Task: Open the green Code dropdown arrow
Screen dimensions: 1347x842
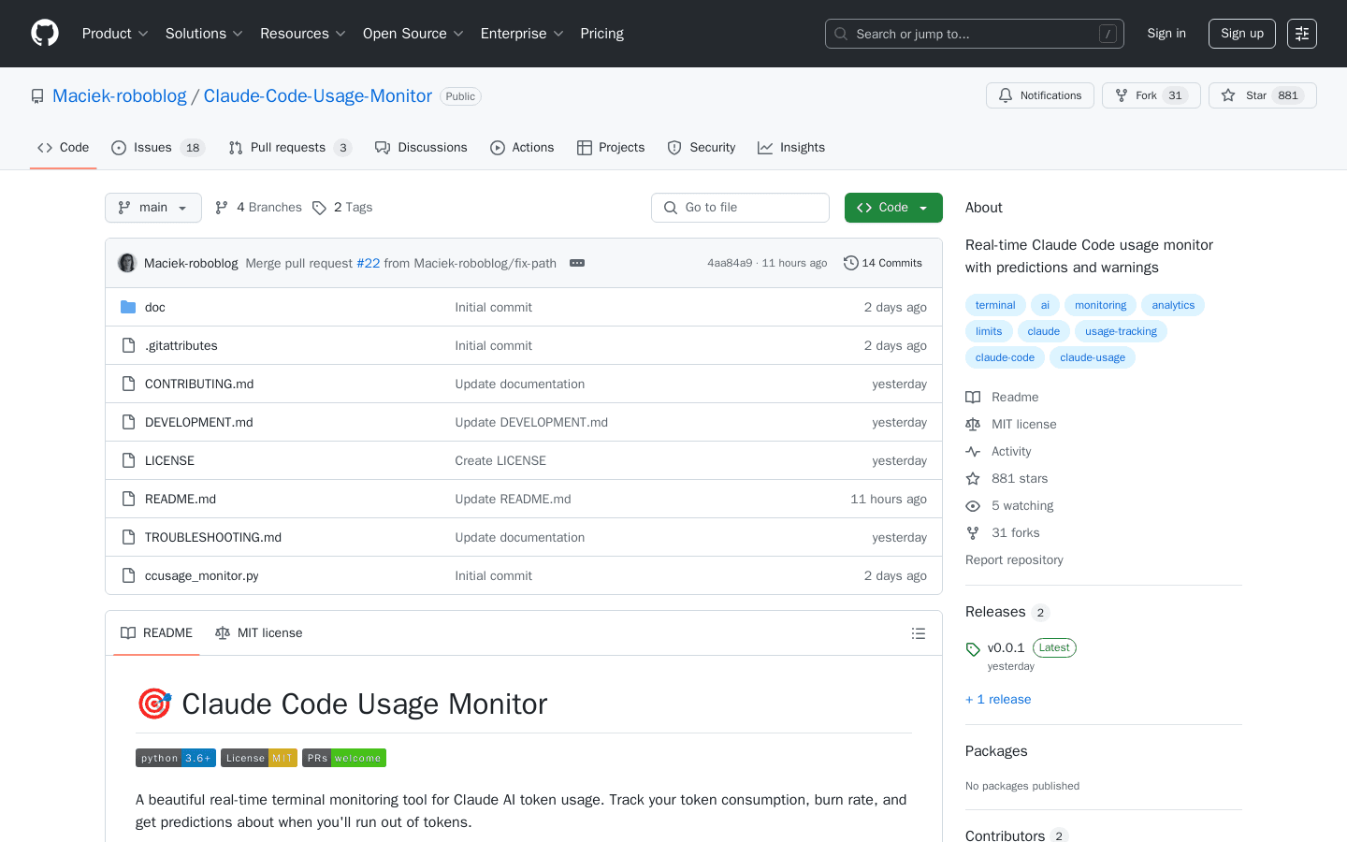Action: (x=924, y=207)
